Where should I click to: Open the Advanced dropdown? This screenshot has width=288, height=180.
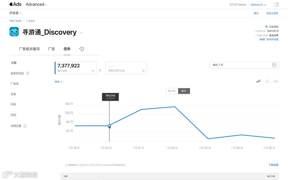point(36,5)
